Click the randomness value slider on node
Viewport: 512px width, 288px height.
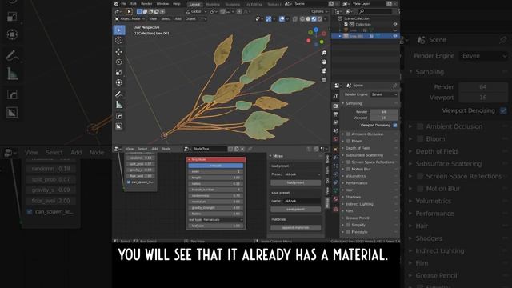(216, 195)
